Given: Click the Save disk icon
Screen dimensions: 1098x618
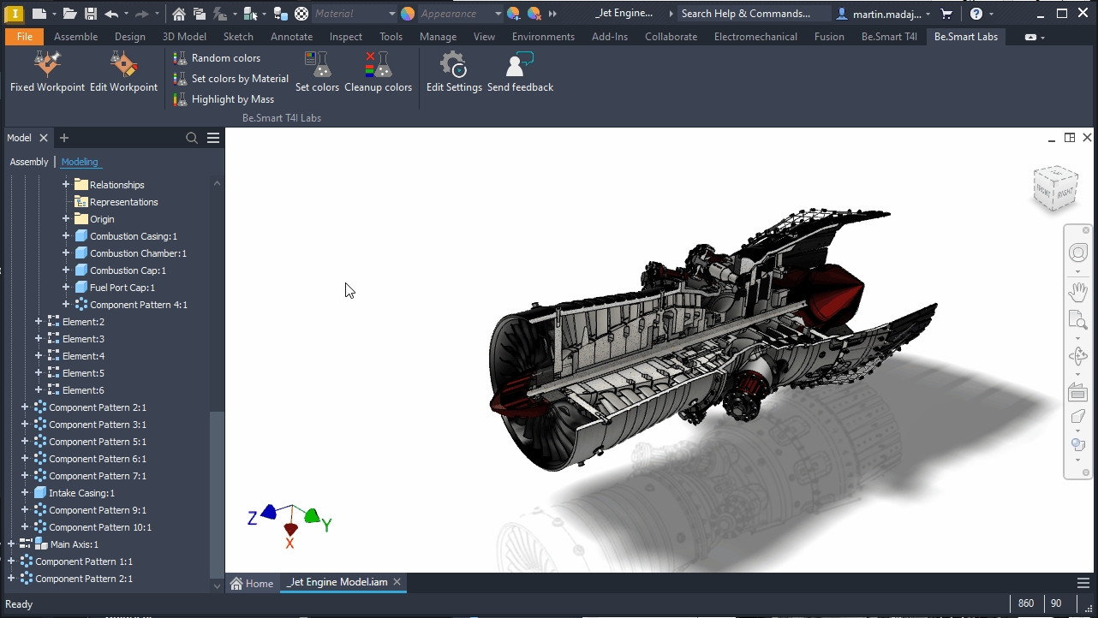Looking at the screenshot, I should pos(90,14).
